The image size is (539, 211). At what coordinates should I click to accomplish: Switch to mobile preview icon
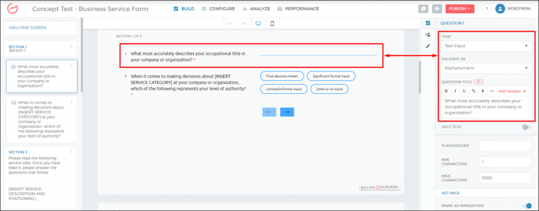(x=272, y=24)
